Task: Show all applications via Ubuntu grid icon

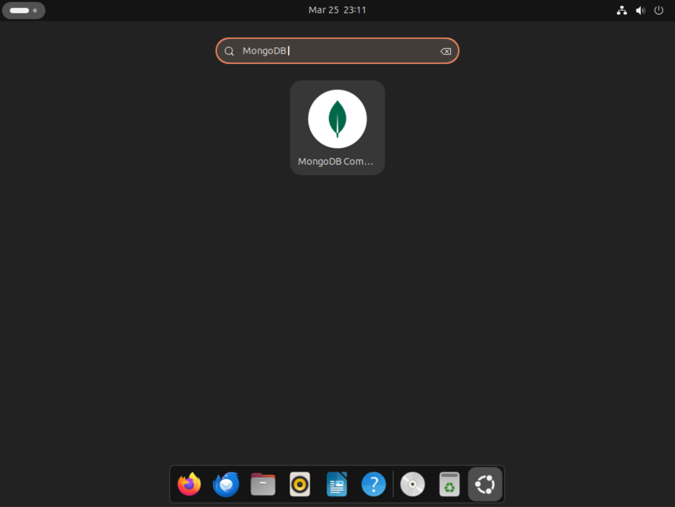Action: click(485, 484)
